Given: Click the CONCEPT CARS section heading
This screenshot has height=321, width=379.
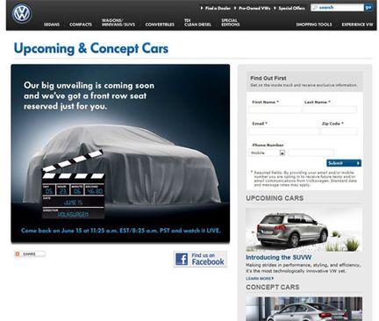Looking at the screenshot, I should pos(273,287).
